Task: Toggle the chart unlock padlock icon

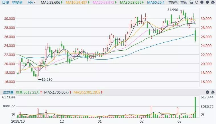Action: pyautogui.click(x=191, y=2)
